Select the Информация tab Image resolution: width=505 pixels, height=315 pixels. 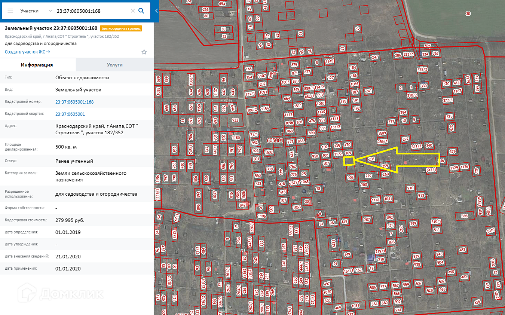[x=37, y=65]
